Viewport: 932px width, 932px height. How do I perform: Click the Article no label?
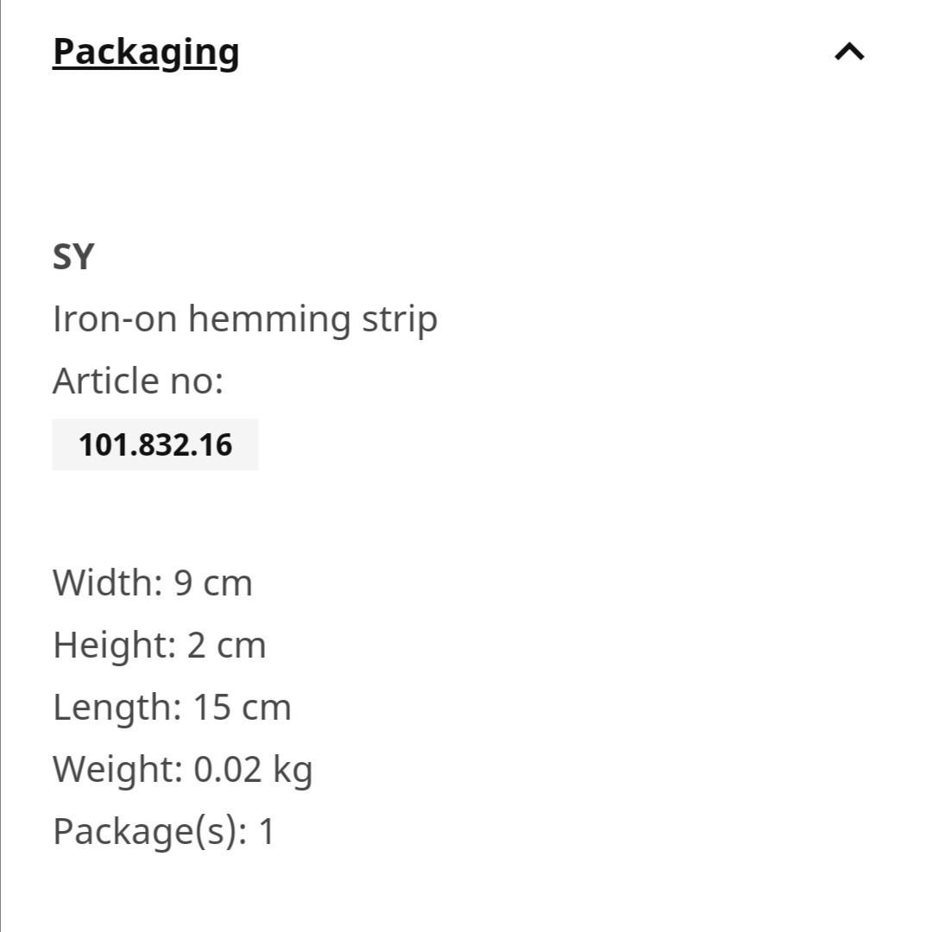[x=137, y=380]
